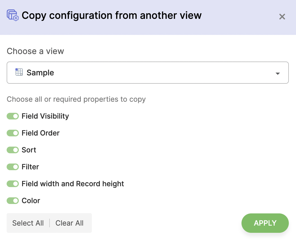Click the Field Order text label
The height and width of the screenshot is (245, 296).
point(41,133)
